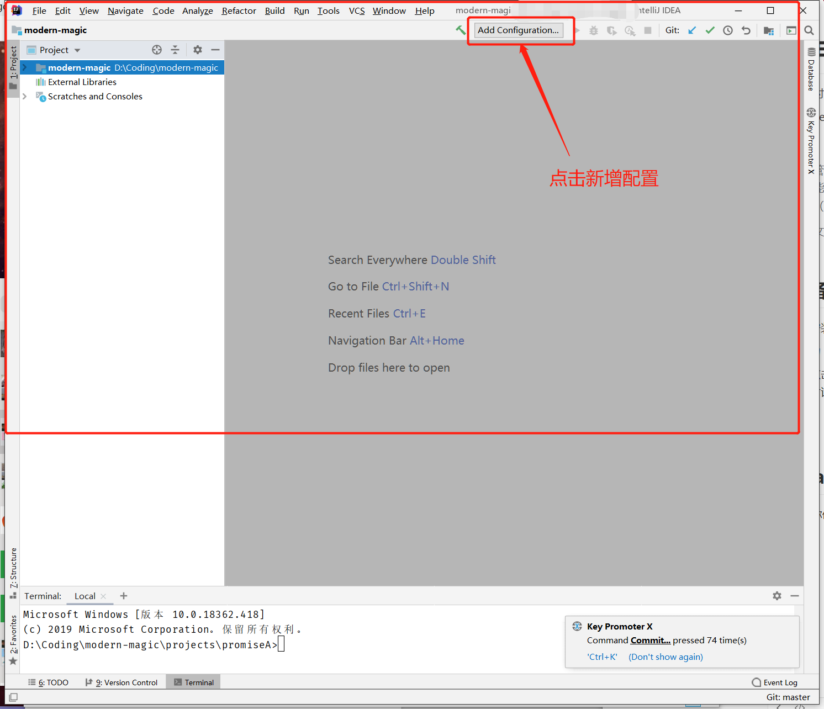824x709 pixels.
Task: Click the Commit... link in notification
Action: coord(651,640)
